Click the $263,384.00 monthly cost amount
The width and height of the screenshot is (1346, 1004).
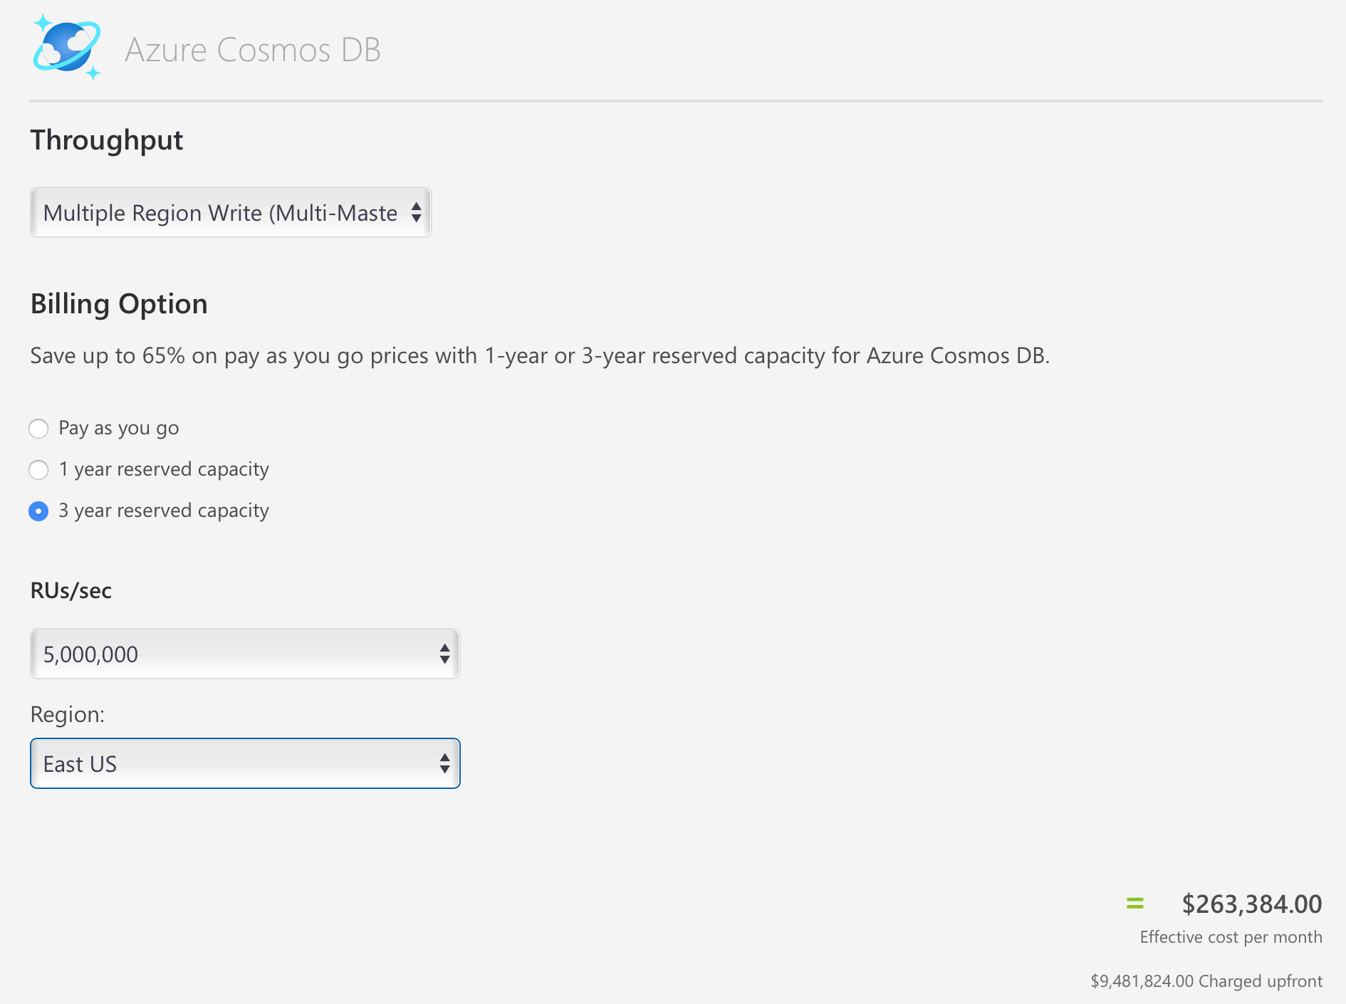1251,904
